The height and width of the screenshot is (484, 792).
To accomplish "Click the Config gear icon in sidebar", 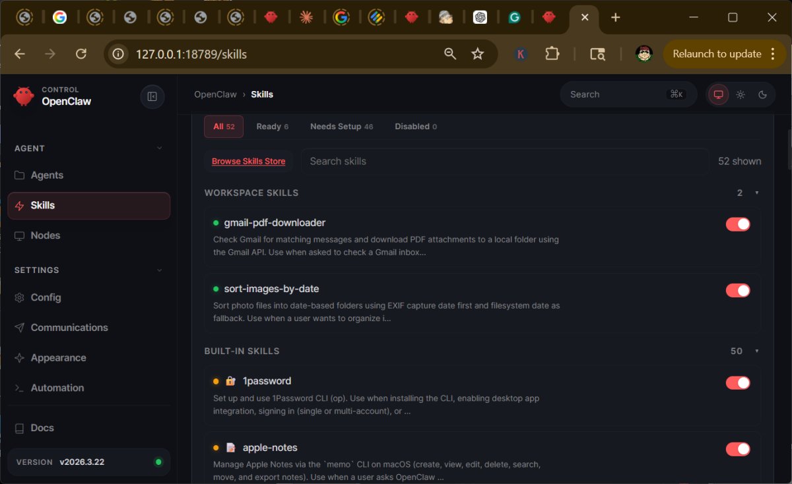I will click(20, 297).
